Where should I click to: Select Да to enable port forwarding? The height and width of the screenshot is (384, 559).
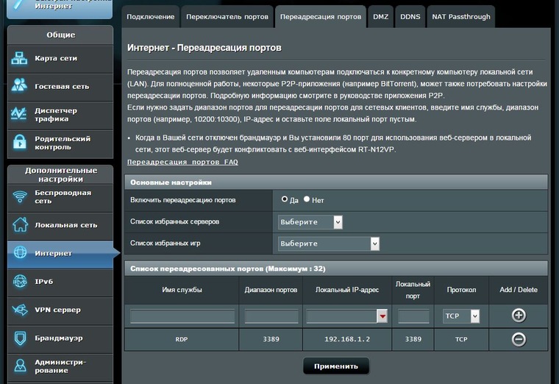[284, 199]
